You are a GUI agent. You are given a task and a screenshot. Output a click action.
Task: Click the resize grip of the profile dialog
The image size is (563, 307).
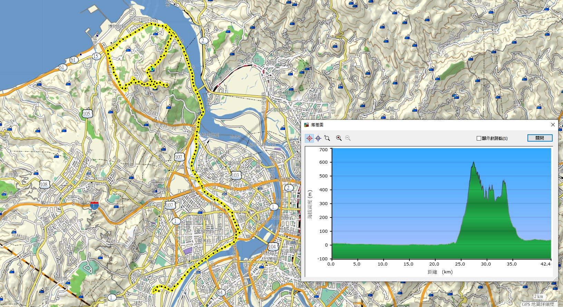coord(555,279)
